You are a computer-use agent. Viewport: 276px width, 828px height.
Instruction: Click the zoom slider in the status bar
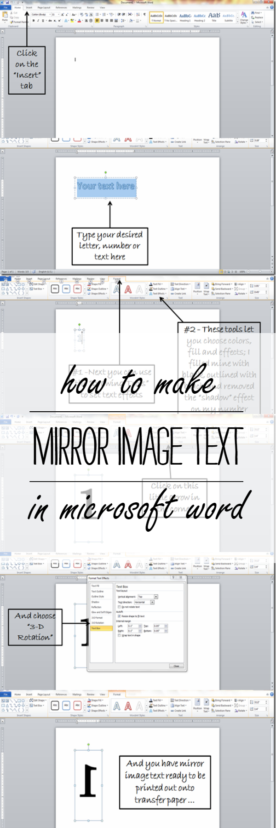pos(259,272)
